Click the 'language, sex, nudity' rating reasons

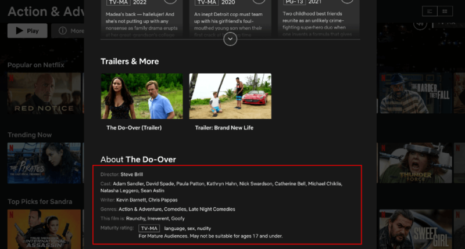187,229
